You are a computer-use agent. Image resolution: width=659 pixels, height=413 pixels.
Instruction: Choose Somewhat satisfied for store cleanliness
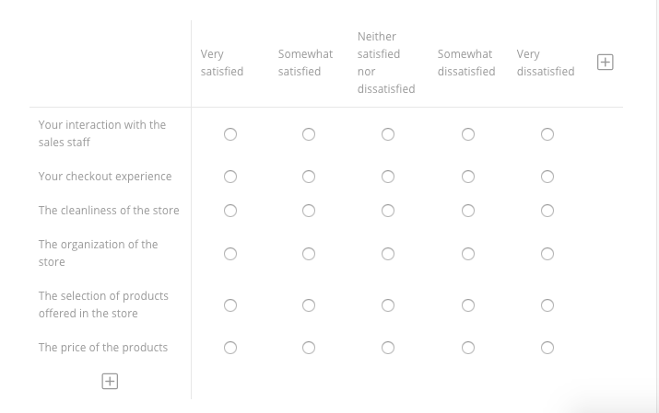tap(309, 211)
